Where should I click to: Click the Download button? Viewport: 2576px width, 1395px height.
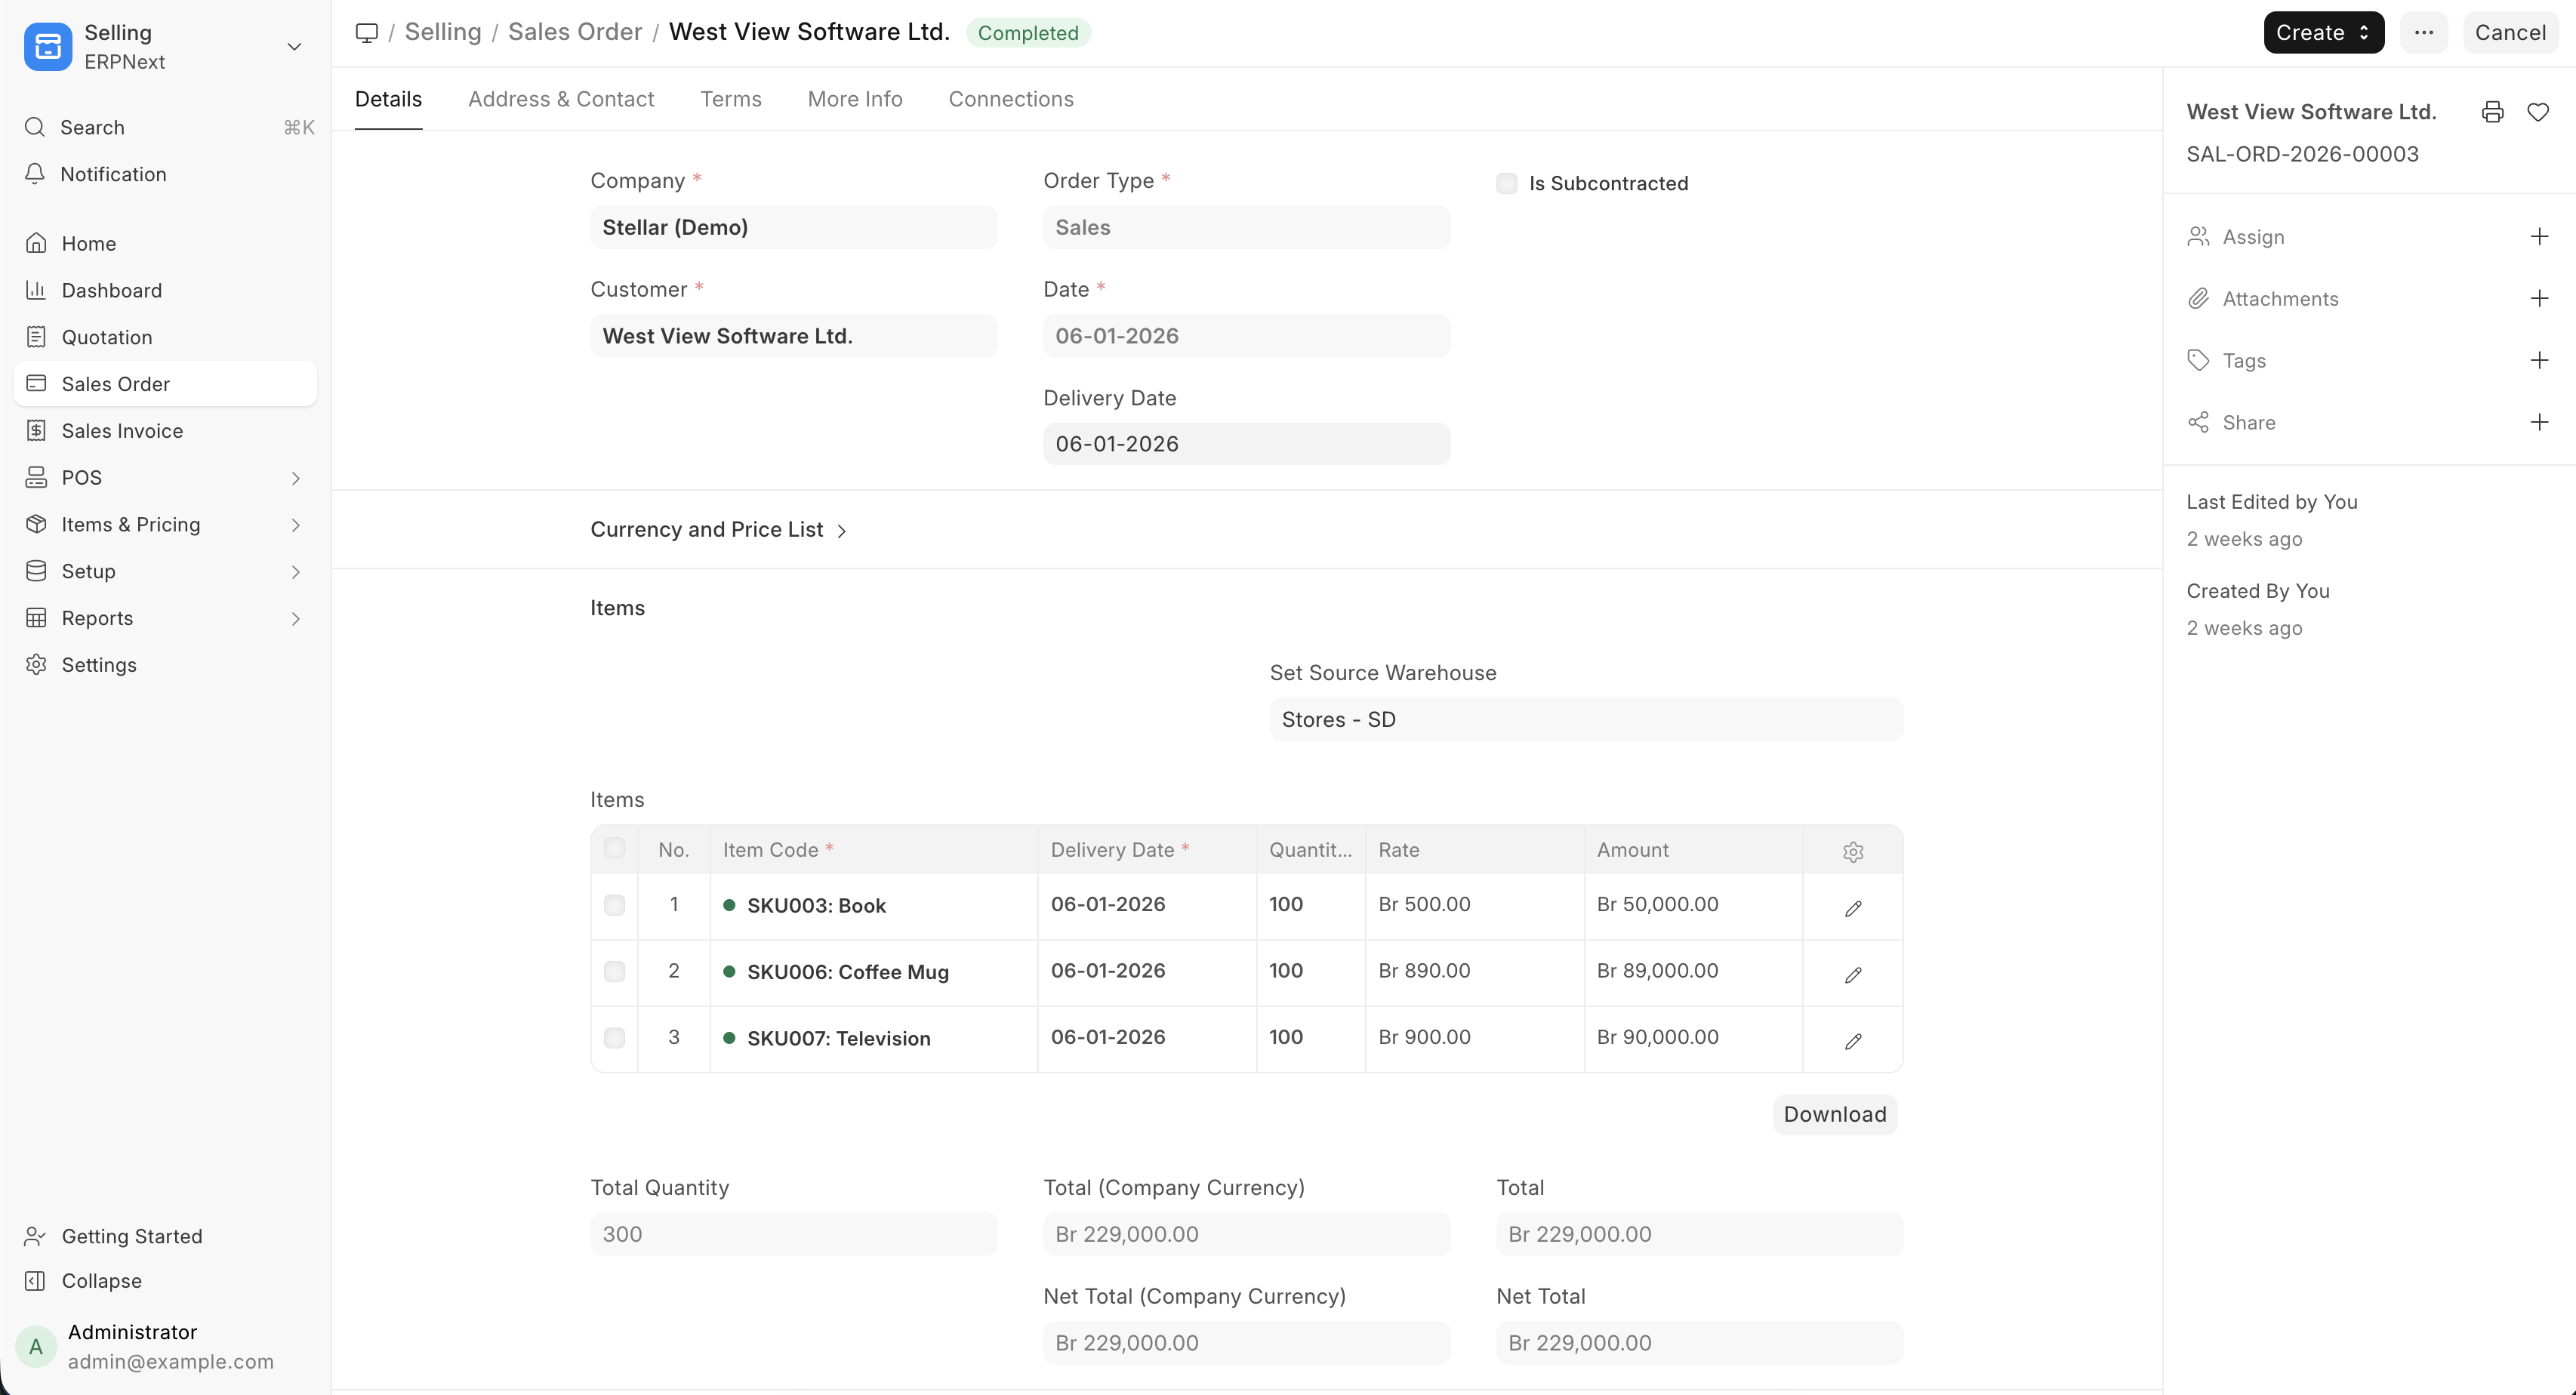pyautogui.click(x=1834, y=1114)
